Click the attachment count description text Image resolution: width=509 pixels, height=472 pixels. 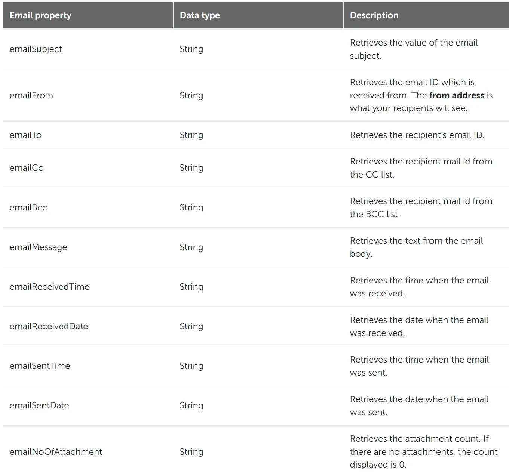(x=423, y=452)
